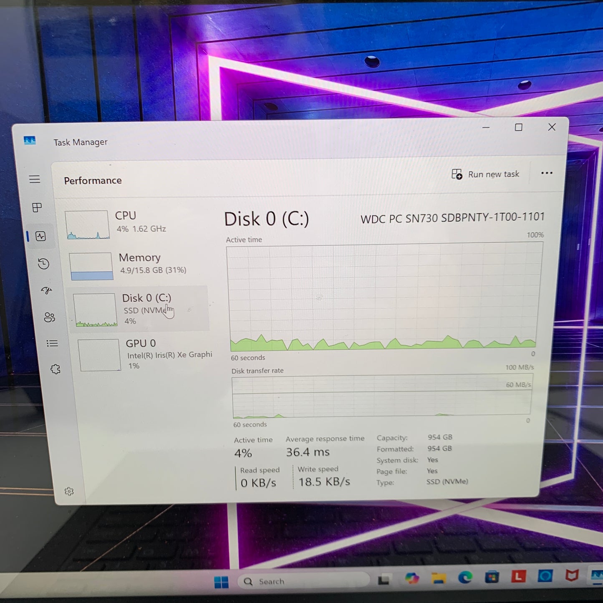Click the System disk Yes value
This screenshot has height=603, width=603.
(432, 459)
